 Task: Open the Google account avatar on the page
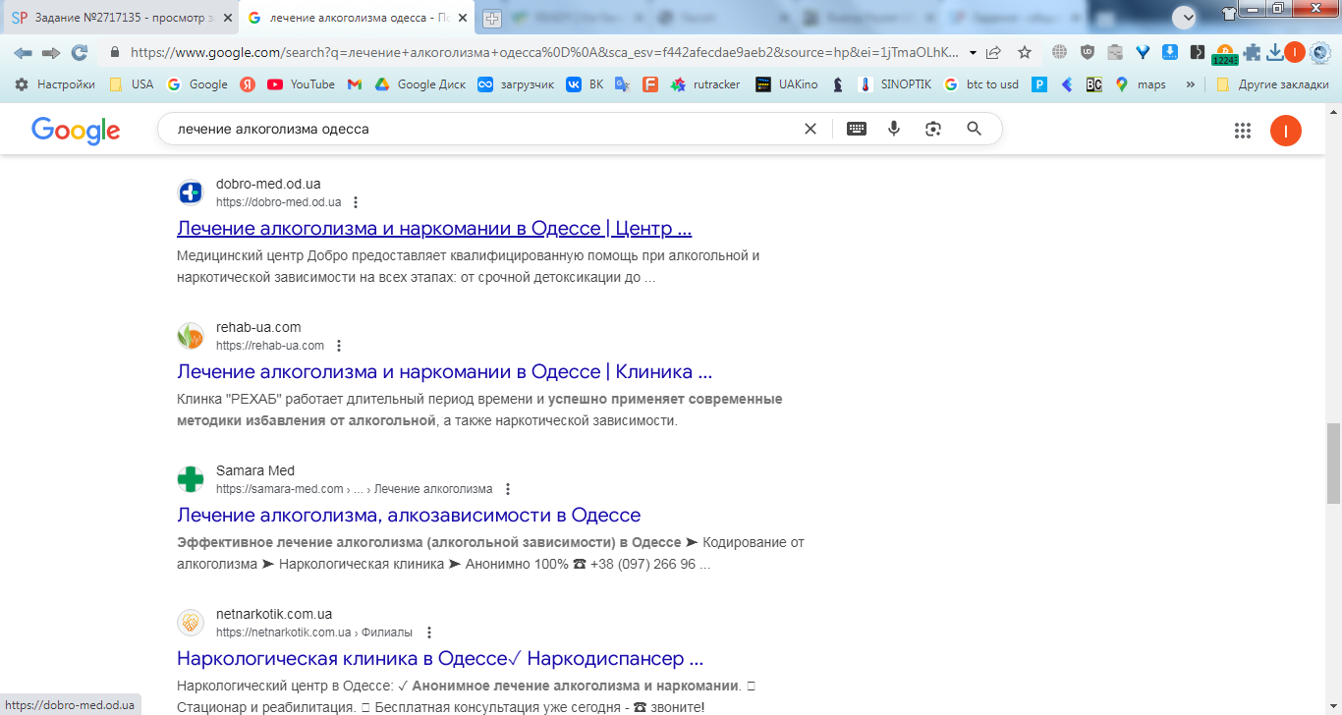[x=1286, y=131]
